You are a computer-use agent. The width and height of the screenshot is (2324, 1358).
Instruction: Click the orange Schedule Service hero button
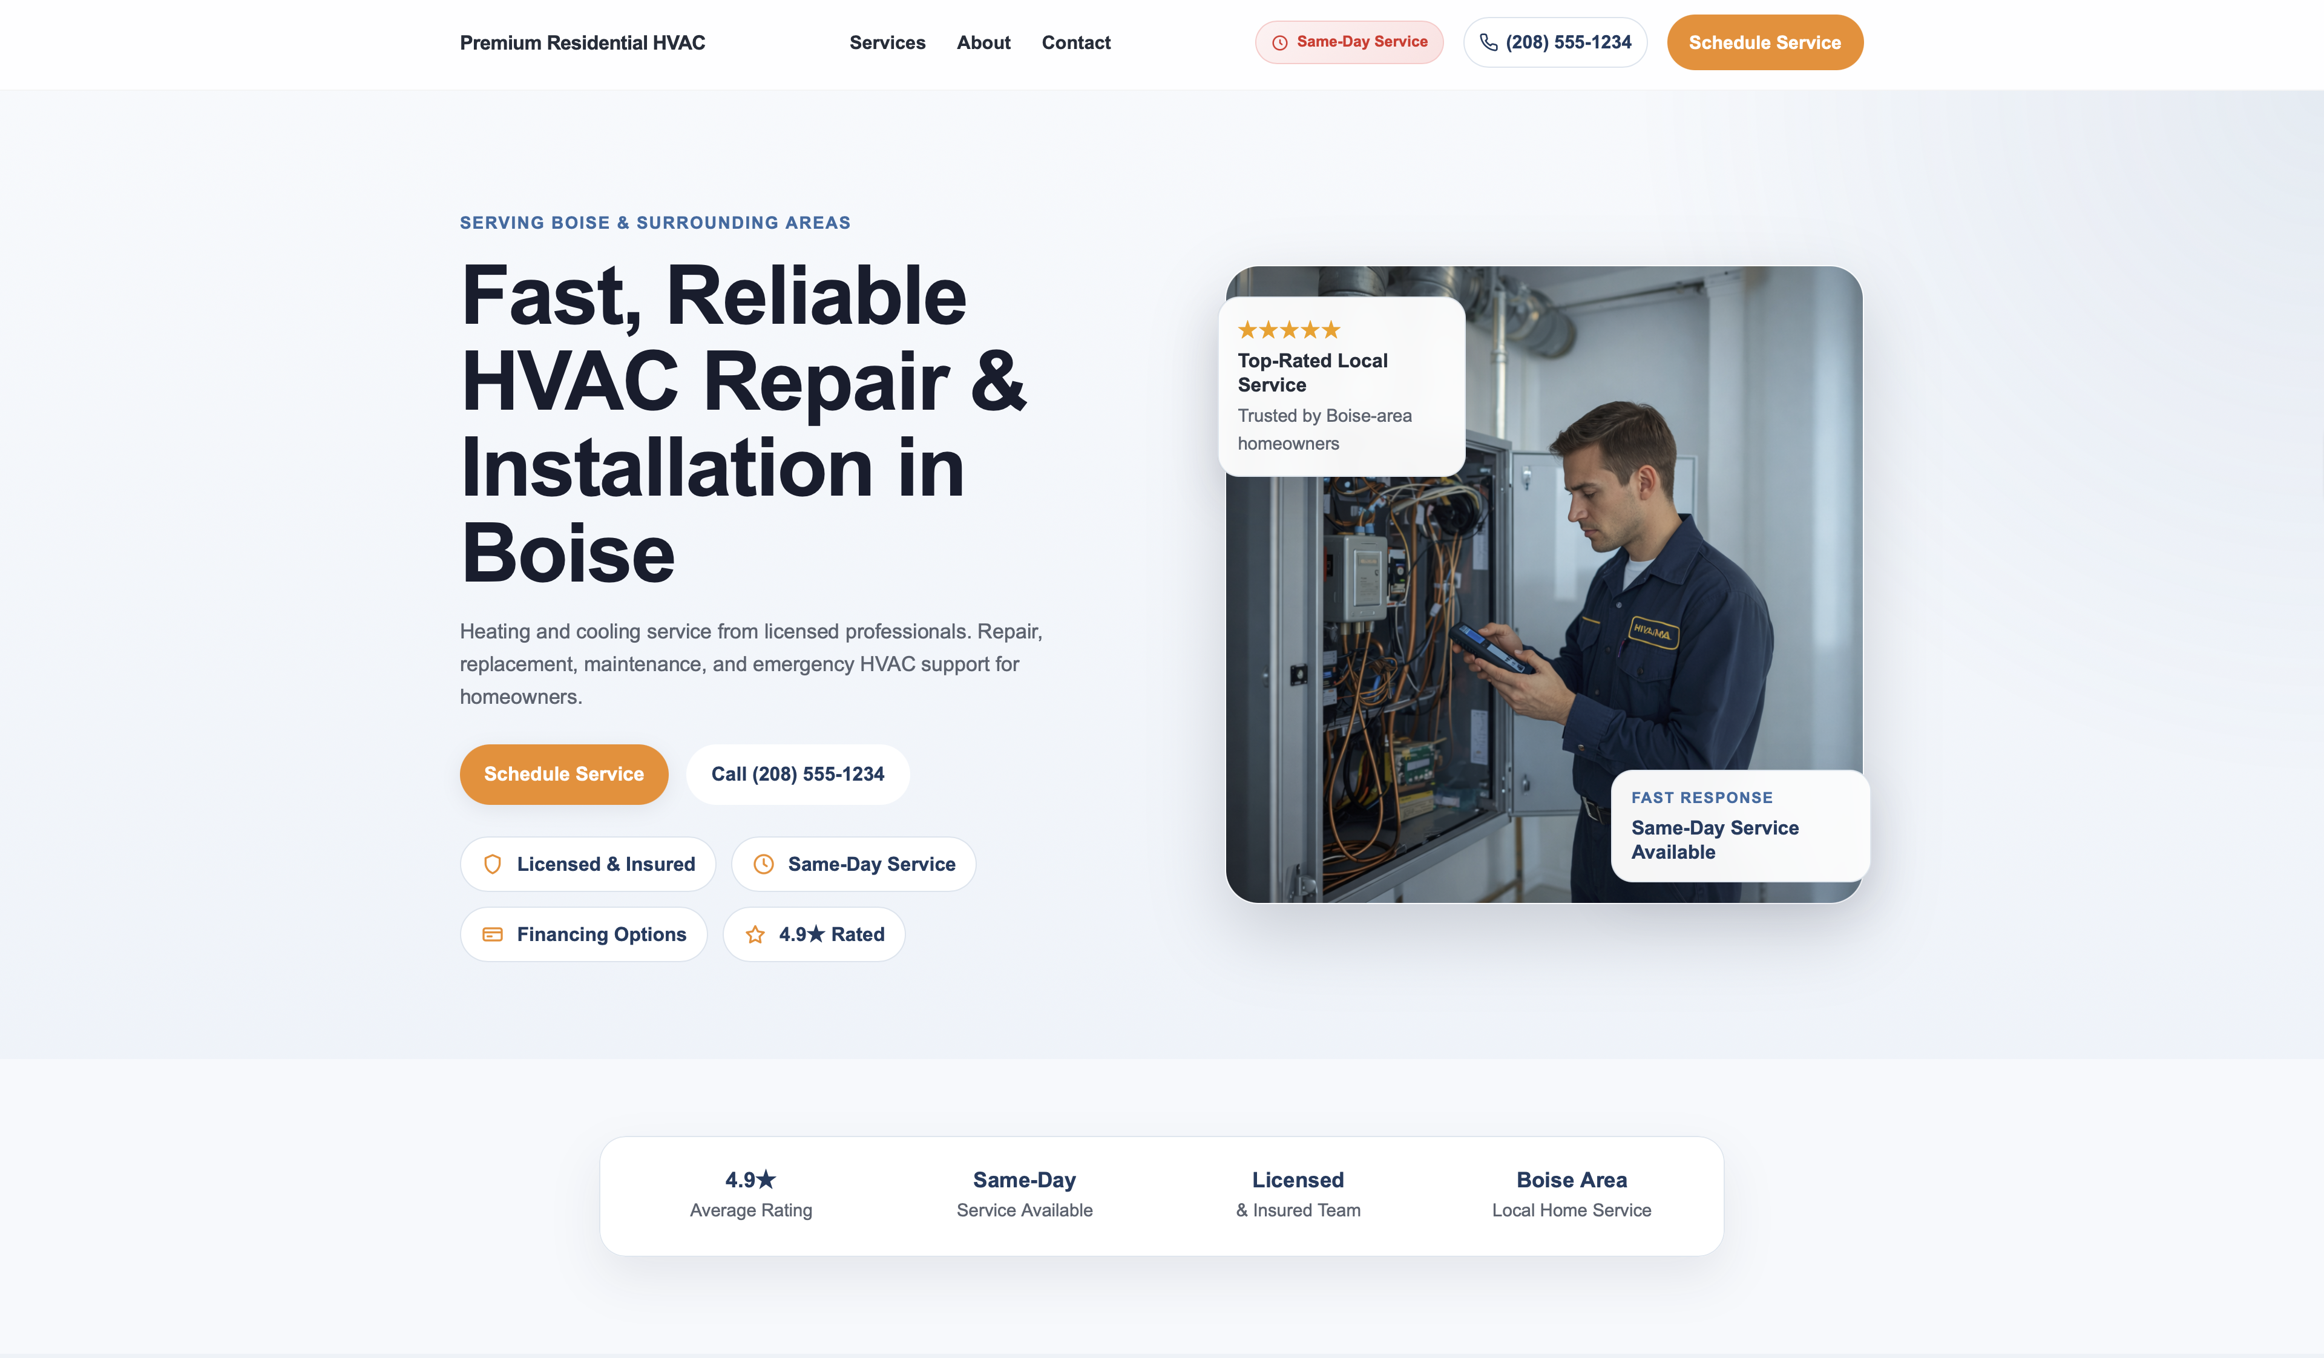pyautogui.click(x=563, y=775)
